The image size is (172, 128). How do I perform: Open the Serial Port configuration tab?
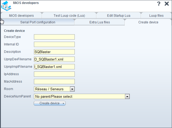[38, 22]
